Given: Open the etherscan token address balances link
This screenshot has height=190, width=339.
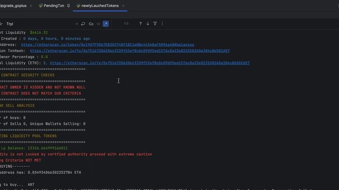Looking at the screenshot, I should pos(108,45).
